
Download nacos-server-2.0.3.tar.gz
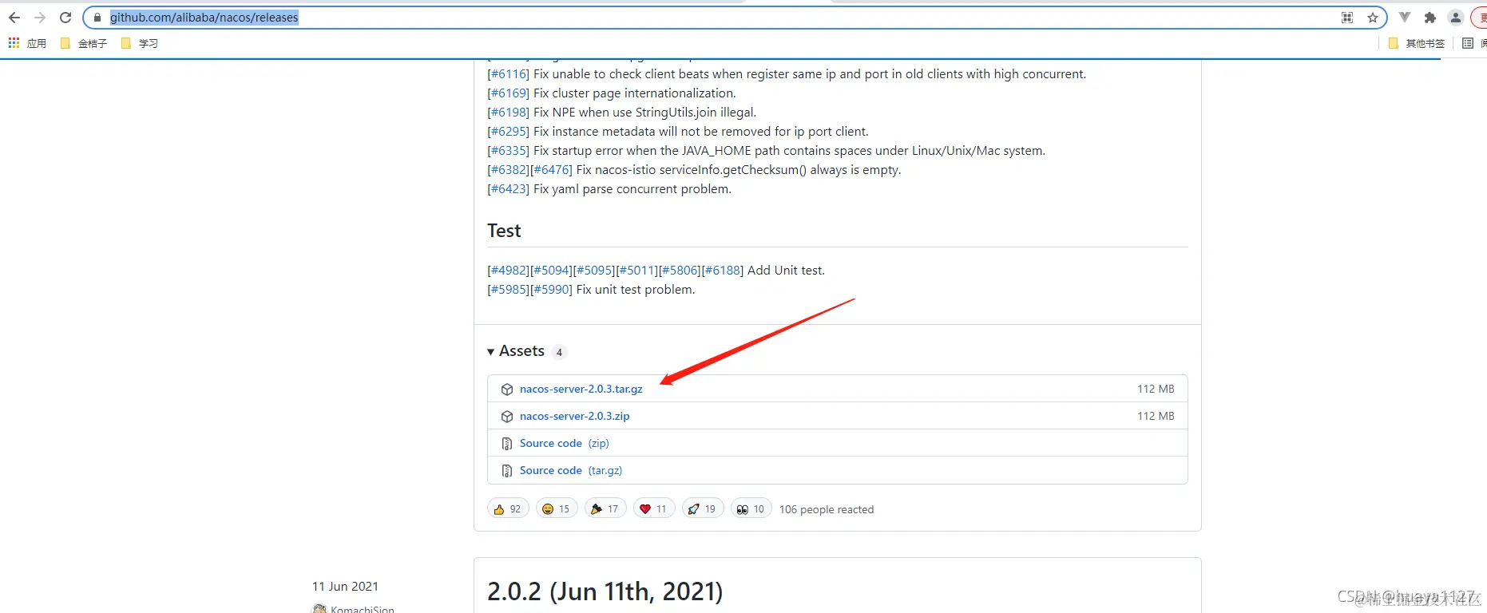[581, 389]
